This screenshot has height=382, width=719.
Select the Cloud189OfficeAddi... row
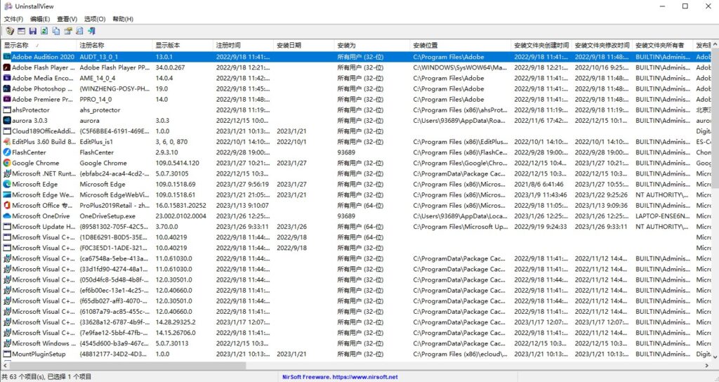[356, 131]
